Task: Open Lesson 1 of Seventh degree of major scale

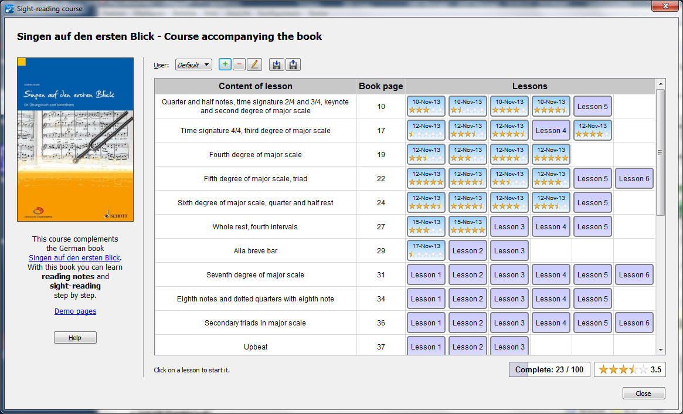Action: point(426,274)
